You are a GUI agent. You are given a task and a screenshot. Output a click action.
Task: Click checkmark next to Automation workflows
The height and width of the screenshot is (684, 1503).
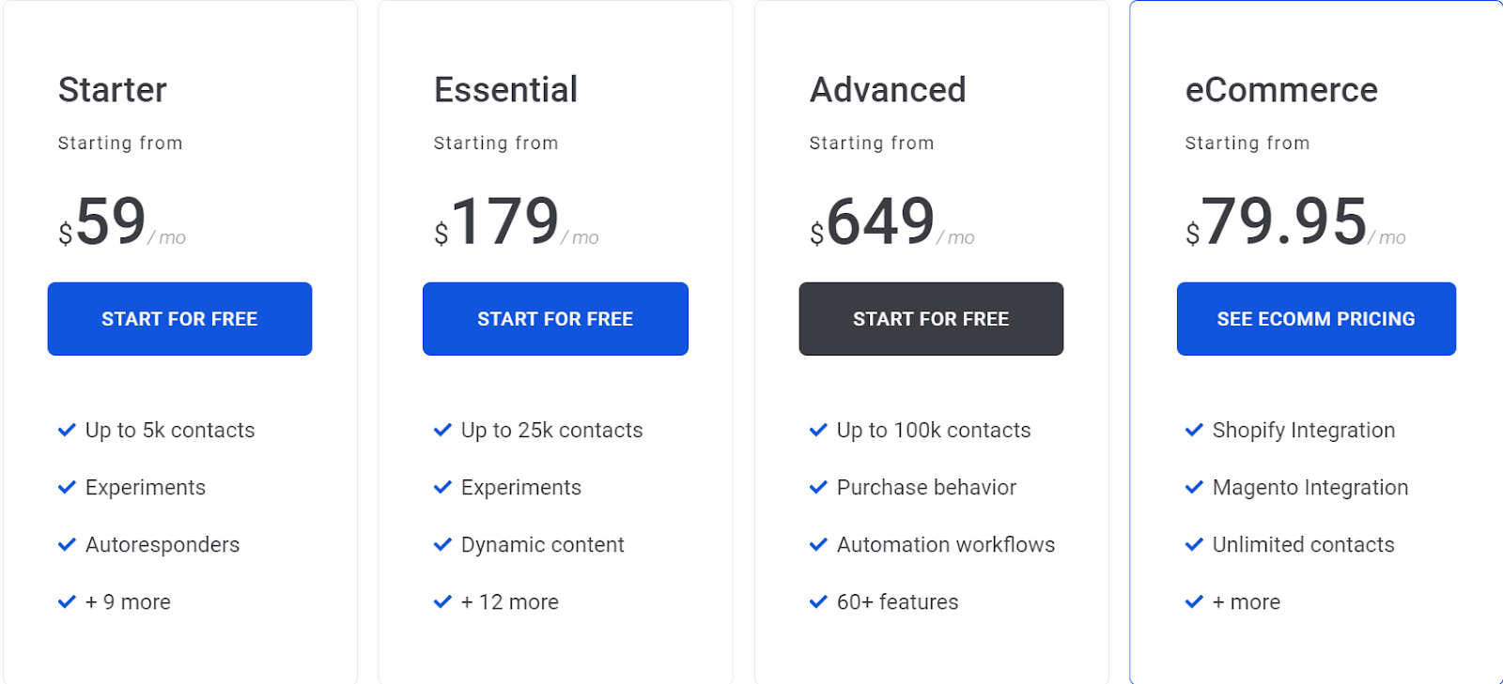pyautogui.click(x=818, y=544)
